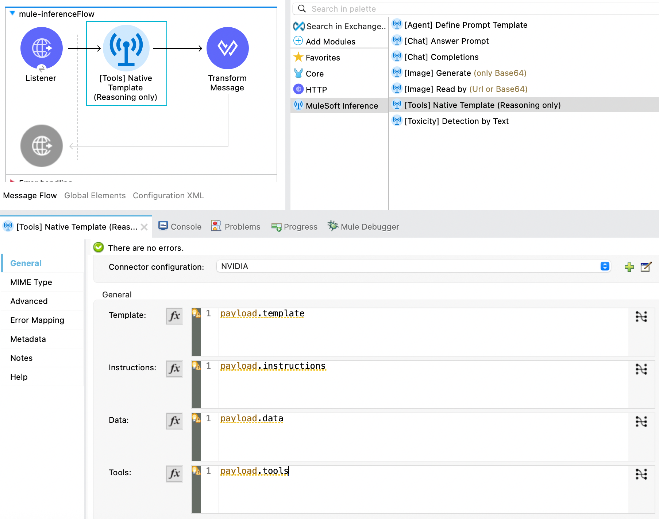Edit the NVIDIA connector configuration
The width and height of the screenshot is (659, 519).
tap(646, 267)
